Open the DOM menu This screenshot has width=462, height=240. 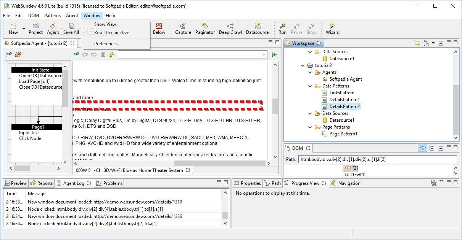[x=34, y=16]
